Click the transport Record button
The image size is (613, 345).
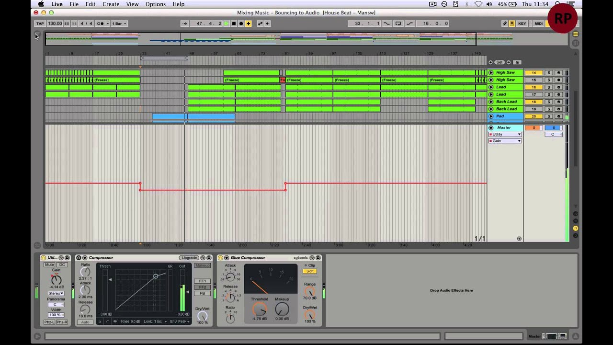coord(241,23)
